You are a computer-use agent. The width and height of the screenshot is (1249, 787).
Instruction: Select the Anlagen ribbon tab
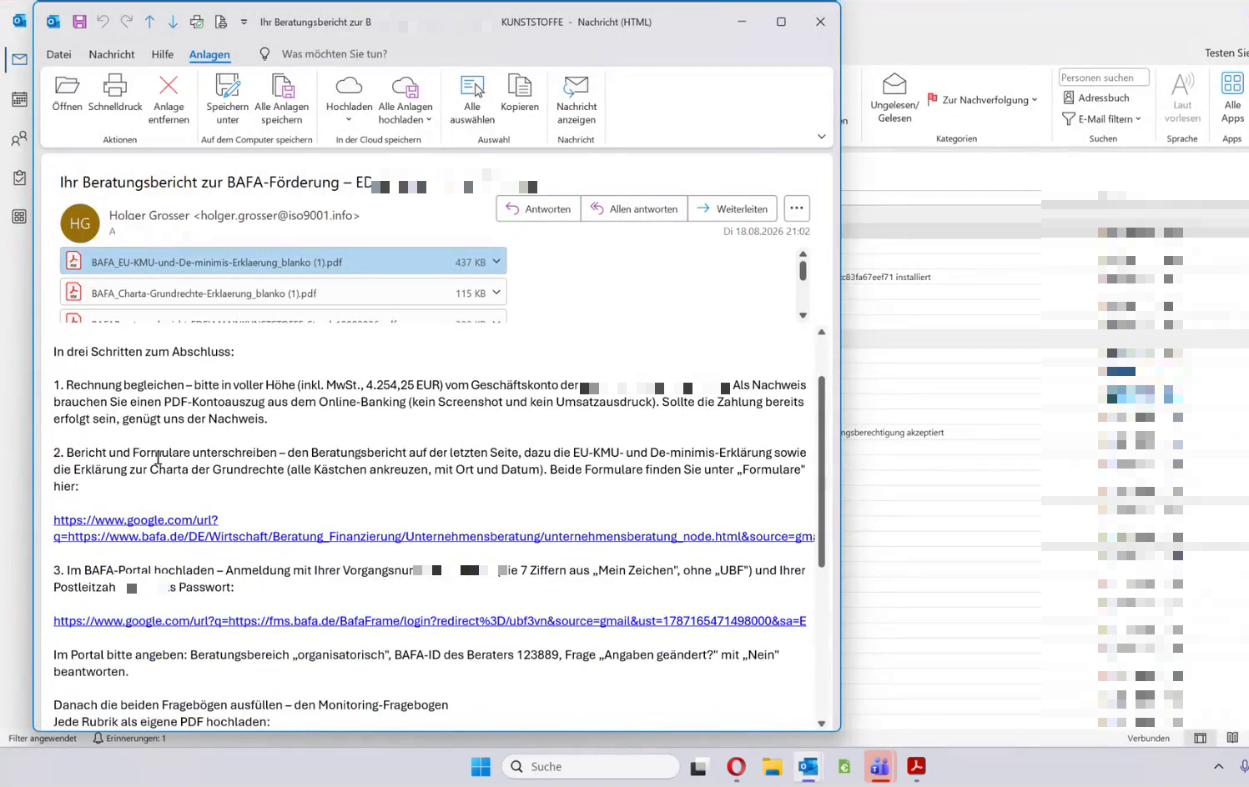(x=209, y=54)
